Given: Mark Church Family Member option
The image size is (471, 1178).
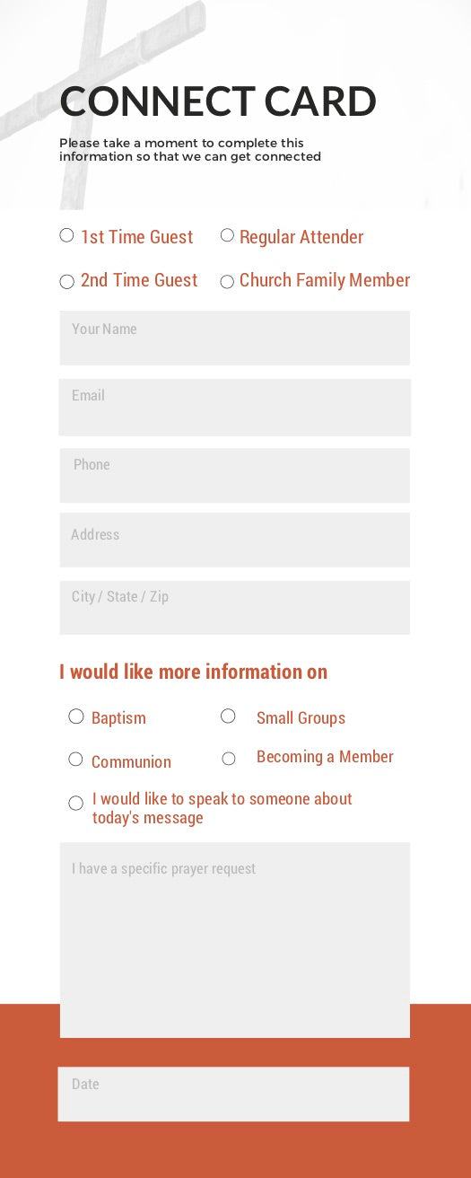Looking at the screenshot, I should coord(227,282).
